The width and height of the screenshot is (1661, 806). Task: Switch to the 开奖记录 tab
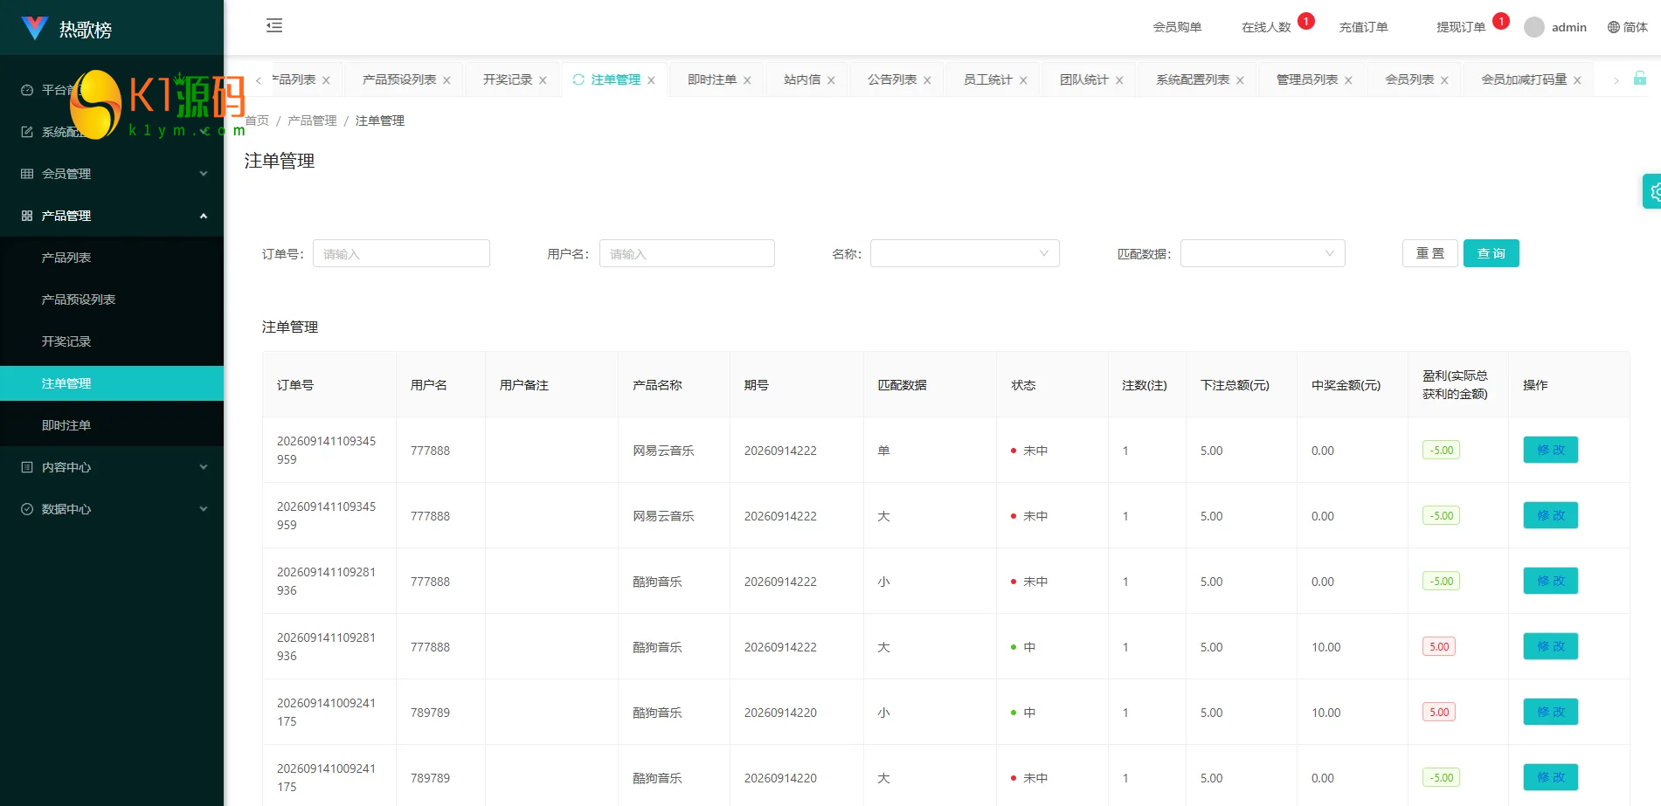coord(508,79)
